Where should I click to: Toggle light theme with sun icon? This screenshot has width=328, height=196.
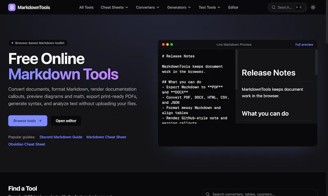coord(313,7)
